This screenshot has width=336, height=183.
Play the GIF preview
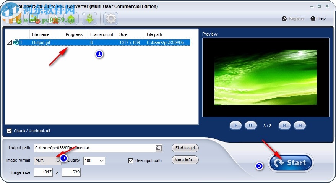tap(235, 126)
